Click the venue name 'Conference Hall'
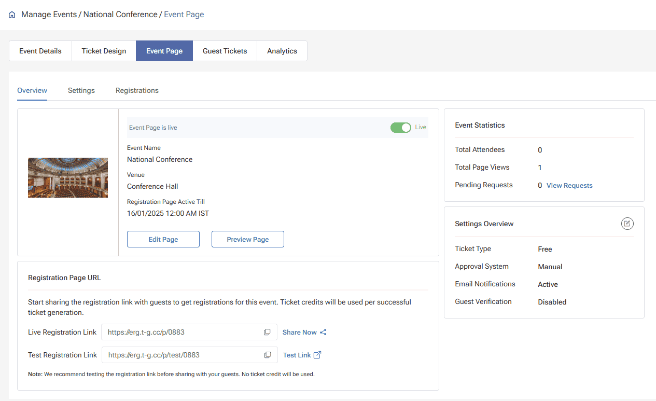This screenshot has width=656, height=401. coord(152,186)
